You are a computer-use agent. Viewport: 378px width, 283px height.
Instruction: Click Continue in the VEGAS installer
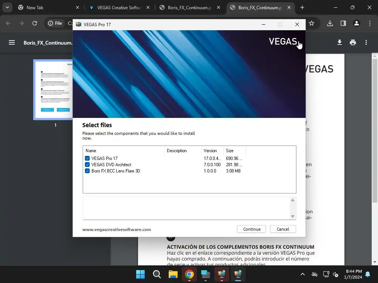(x=251, y=229)
